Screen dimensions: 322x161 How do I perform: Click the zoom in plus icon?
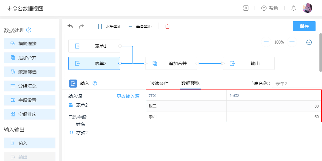point(292,42)
